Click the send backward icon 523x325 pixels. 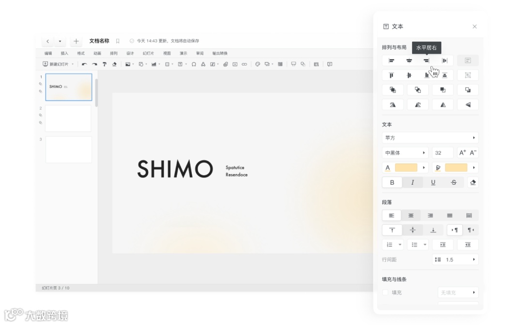[468, 90]
